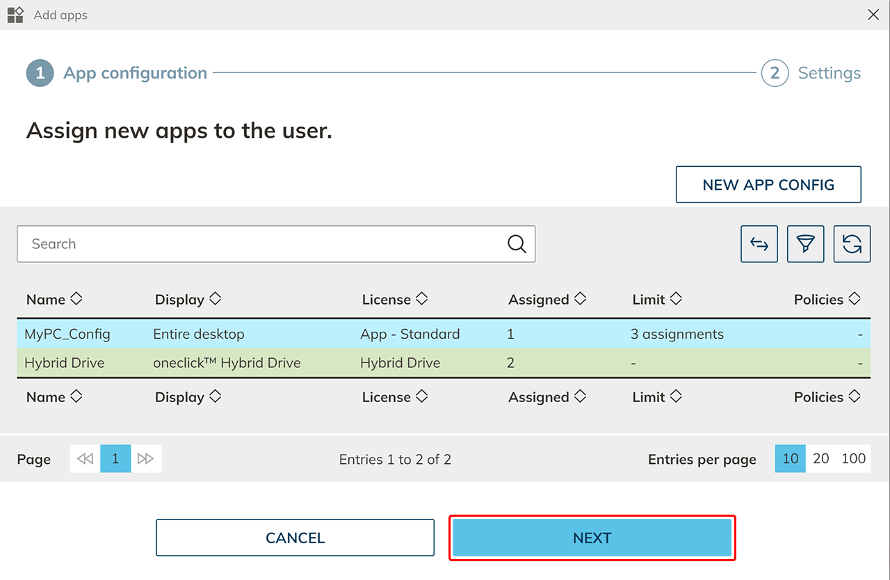Go to first page double-arrow icon
The height and width of the screenshot is (580, 890).
[x=85, y=459]
